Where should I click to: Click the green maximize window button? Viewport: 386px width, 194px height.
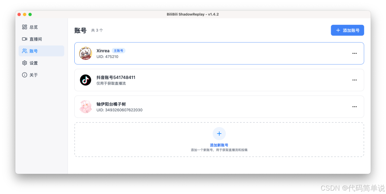tap(30, 14)
